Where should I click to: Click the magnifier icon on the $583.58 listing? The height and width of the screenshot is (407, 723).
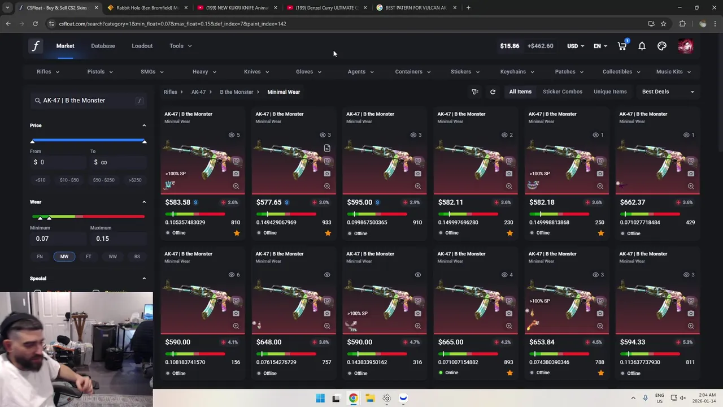coord(236,186)
